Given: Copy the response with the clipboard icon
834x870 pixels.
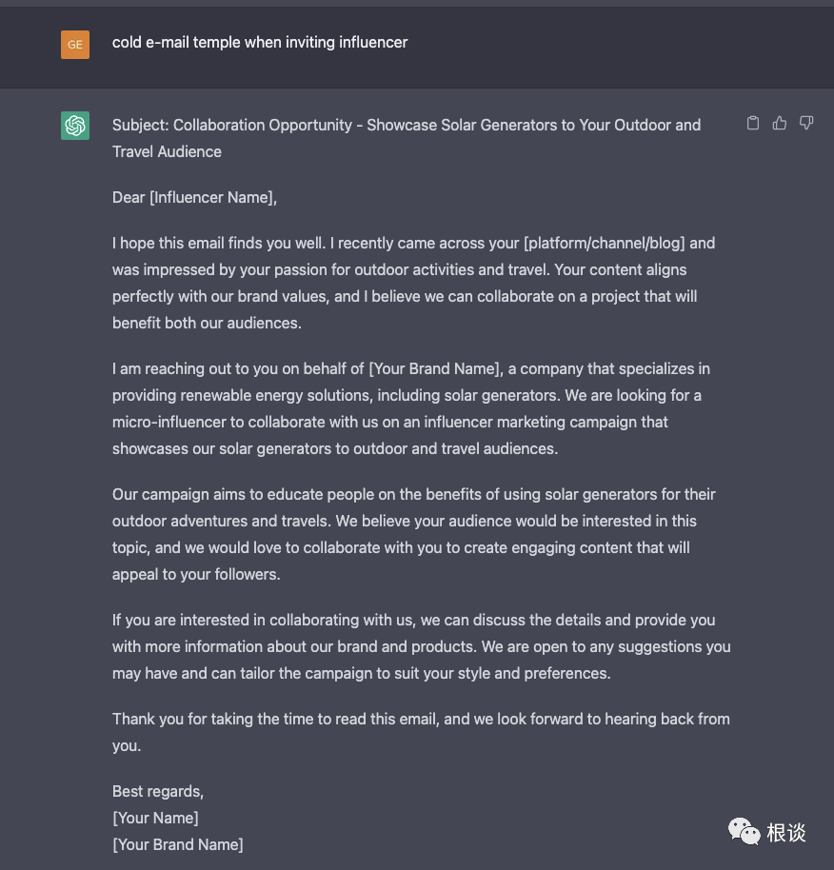Looking at the screenshot, I should 753,123.
